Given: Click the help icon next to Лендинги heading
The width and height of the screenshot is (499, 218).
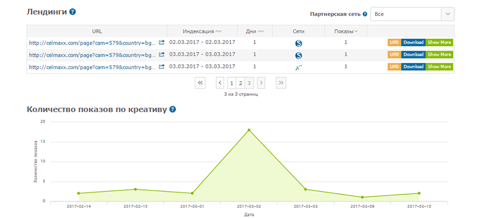Looking at the screenshot, I should point(73,12).
